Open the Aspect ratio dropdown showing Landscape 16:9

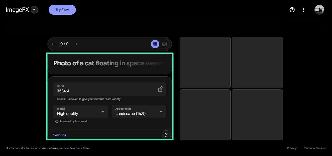click(139, 111)
